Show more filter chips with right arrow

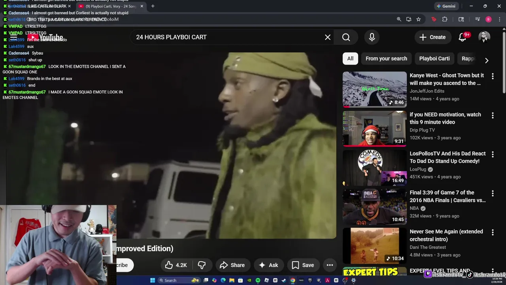(x=487, y=61)
